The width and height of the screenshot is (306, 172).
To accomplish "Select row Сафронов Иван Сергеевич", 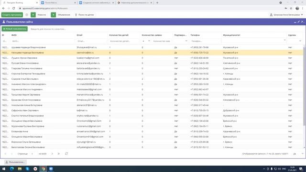I will click(x=152, y=110).
